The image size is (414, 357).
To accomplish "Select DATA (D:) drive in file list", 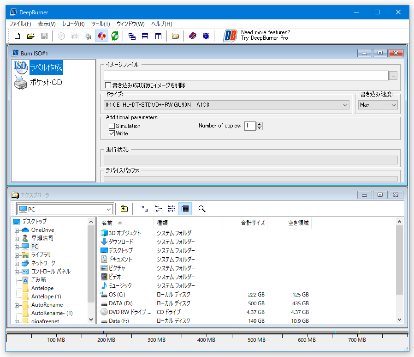I will (x=121, y=303).
